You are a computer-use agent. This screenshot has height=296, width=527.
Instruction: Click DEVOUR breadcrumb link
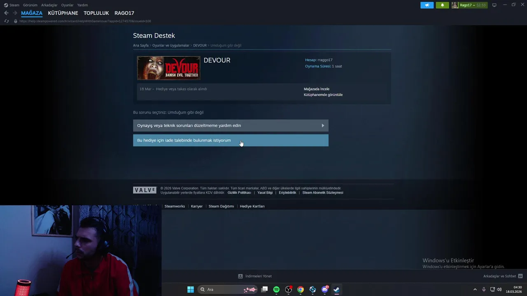click(200, 46)
